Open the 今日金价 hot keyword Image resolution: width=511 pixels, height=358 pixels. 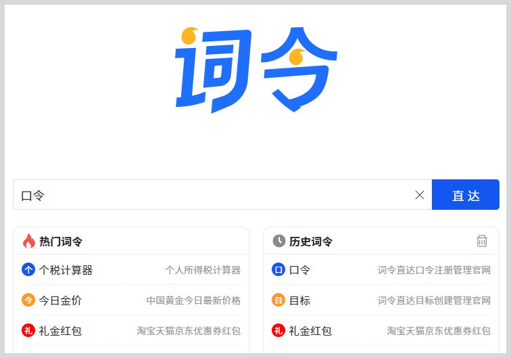point(60,300)
